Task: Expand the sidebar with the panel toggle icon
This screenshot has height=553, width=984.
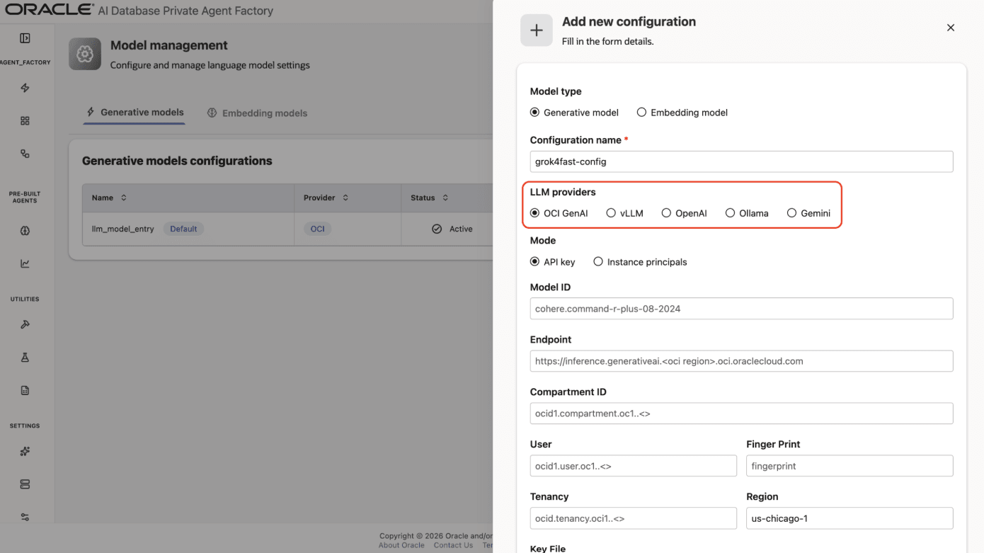Action: [25, 38]
